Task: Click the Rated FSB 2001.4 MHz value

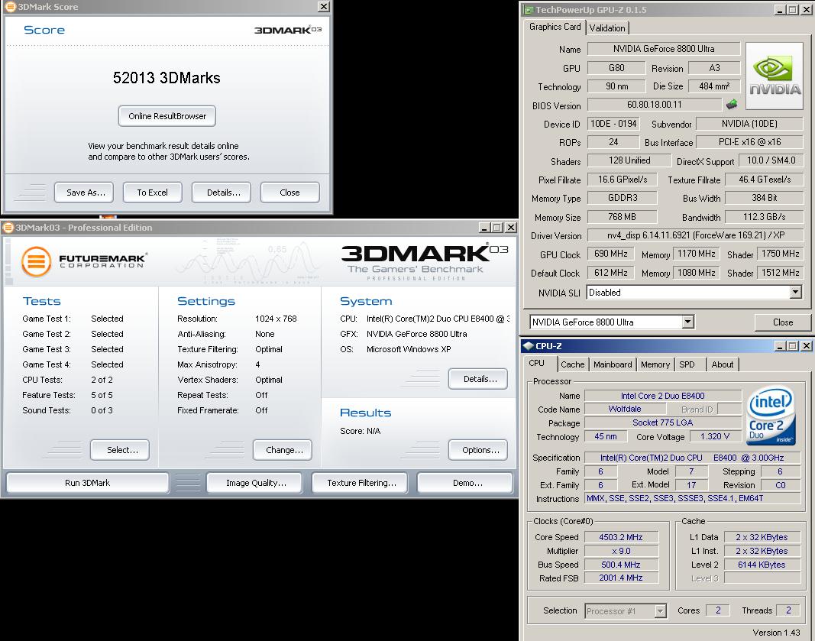Action: (x=621, y=578)
